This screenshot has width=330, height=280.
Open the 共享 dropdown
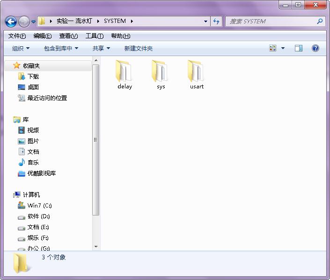coord(101,49)
